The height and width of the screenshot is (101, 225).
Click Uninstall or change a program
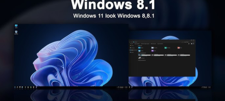coord(145,44)
